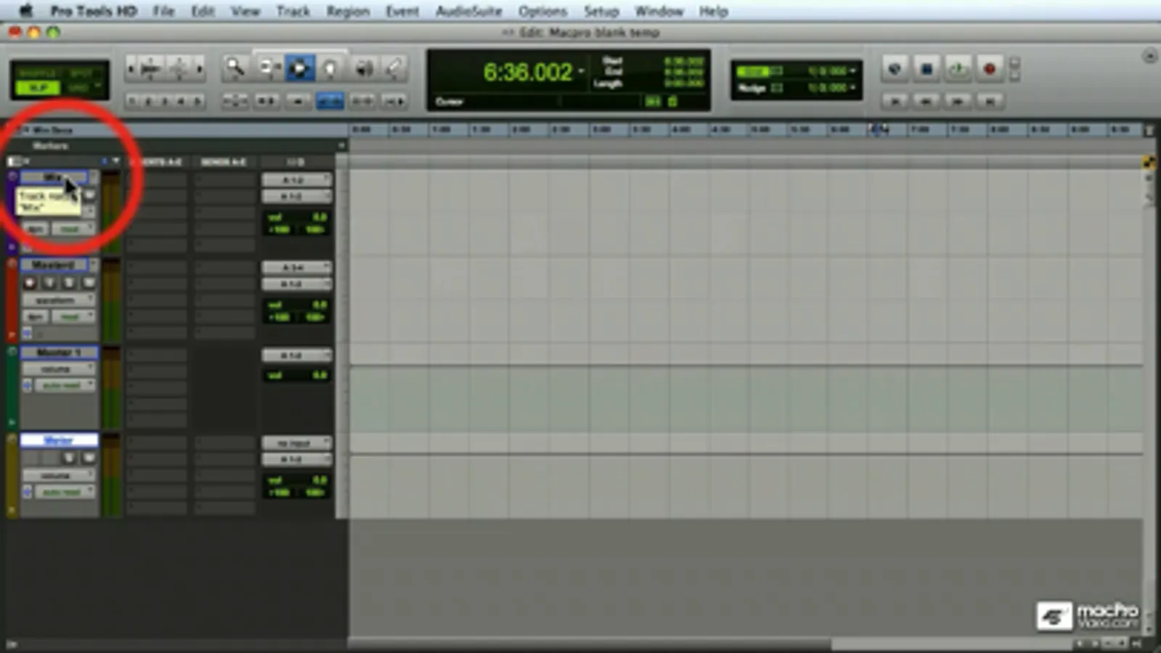Enable Shuffle edit mode

36,73
